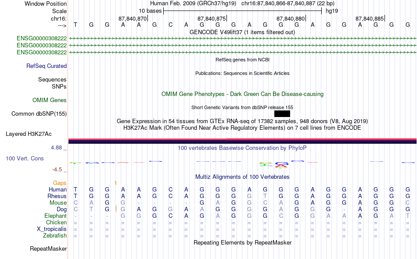The image size is (417, 259).
Task: Click the 87,840,885 position marker
Action: coord(370,18)
